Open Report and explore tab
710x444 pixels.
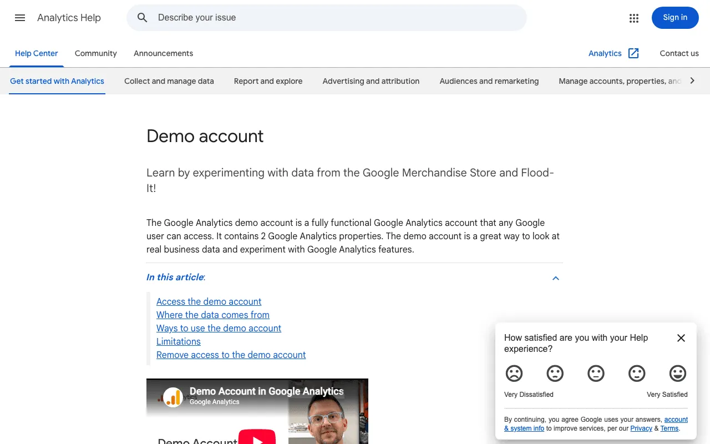pyautogui.click(x=268, y=81)
